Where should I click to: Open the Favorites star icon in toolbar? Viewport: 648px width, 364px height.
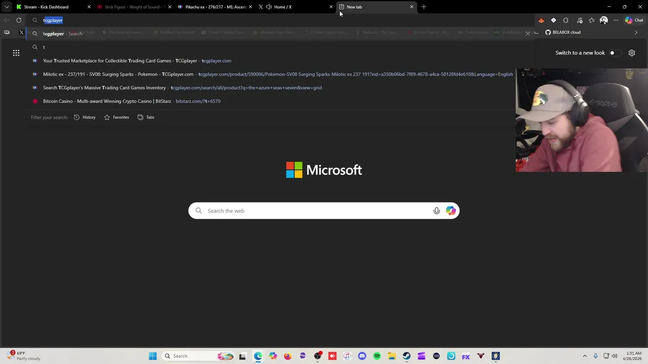click(591, 20)
